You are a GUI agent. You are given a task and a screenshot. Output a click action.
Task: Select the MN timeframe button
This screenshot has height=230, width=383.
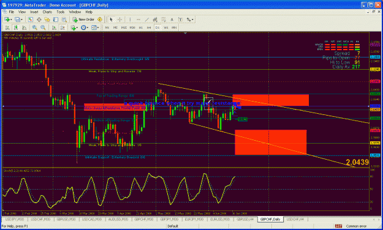[174, 28]
